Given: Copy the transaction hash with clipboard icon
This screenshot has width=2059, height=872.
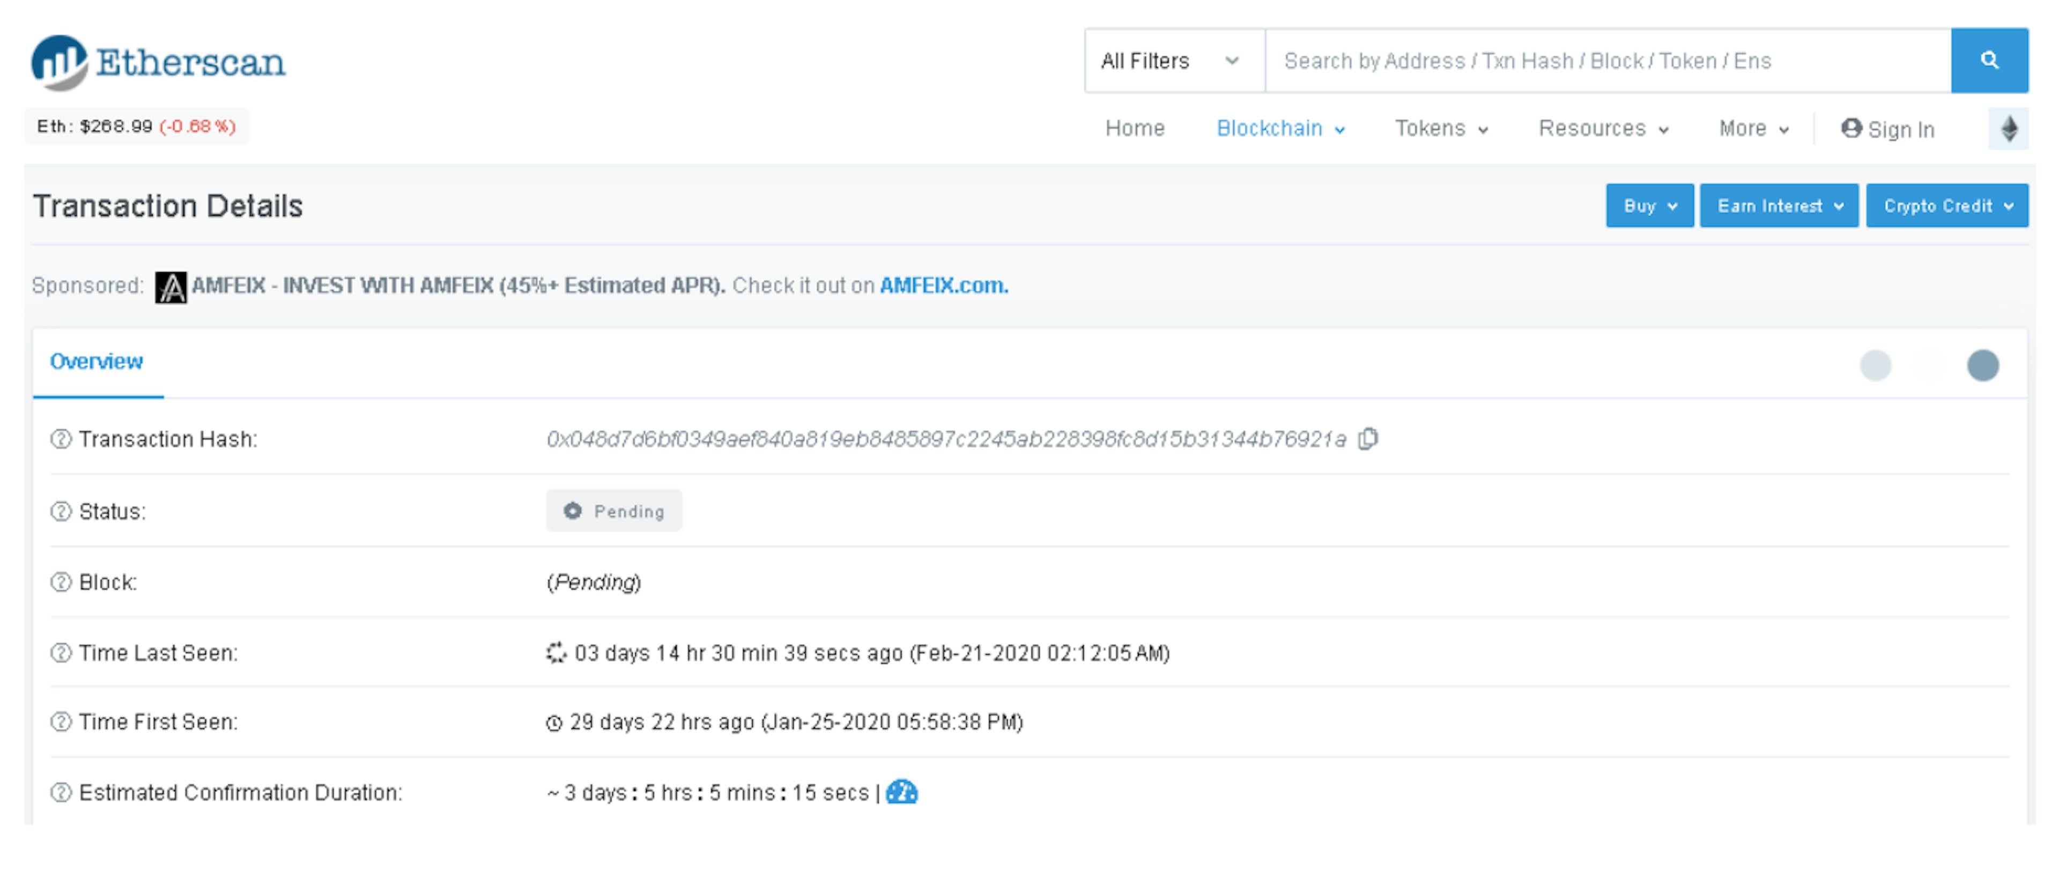Looking at the screenshot, I should click(x=1368, y=439).
